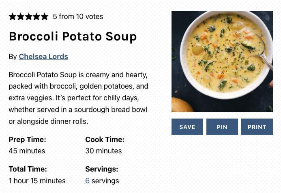Click the 1 hour 15 minutes value
This screenshot has height=193, width=281.
coord(37,181)
